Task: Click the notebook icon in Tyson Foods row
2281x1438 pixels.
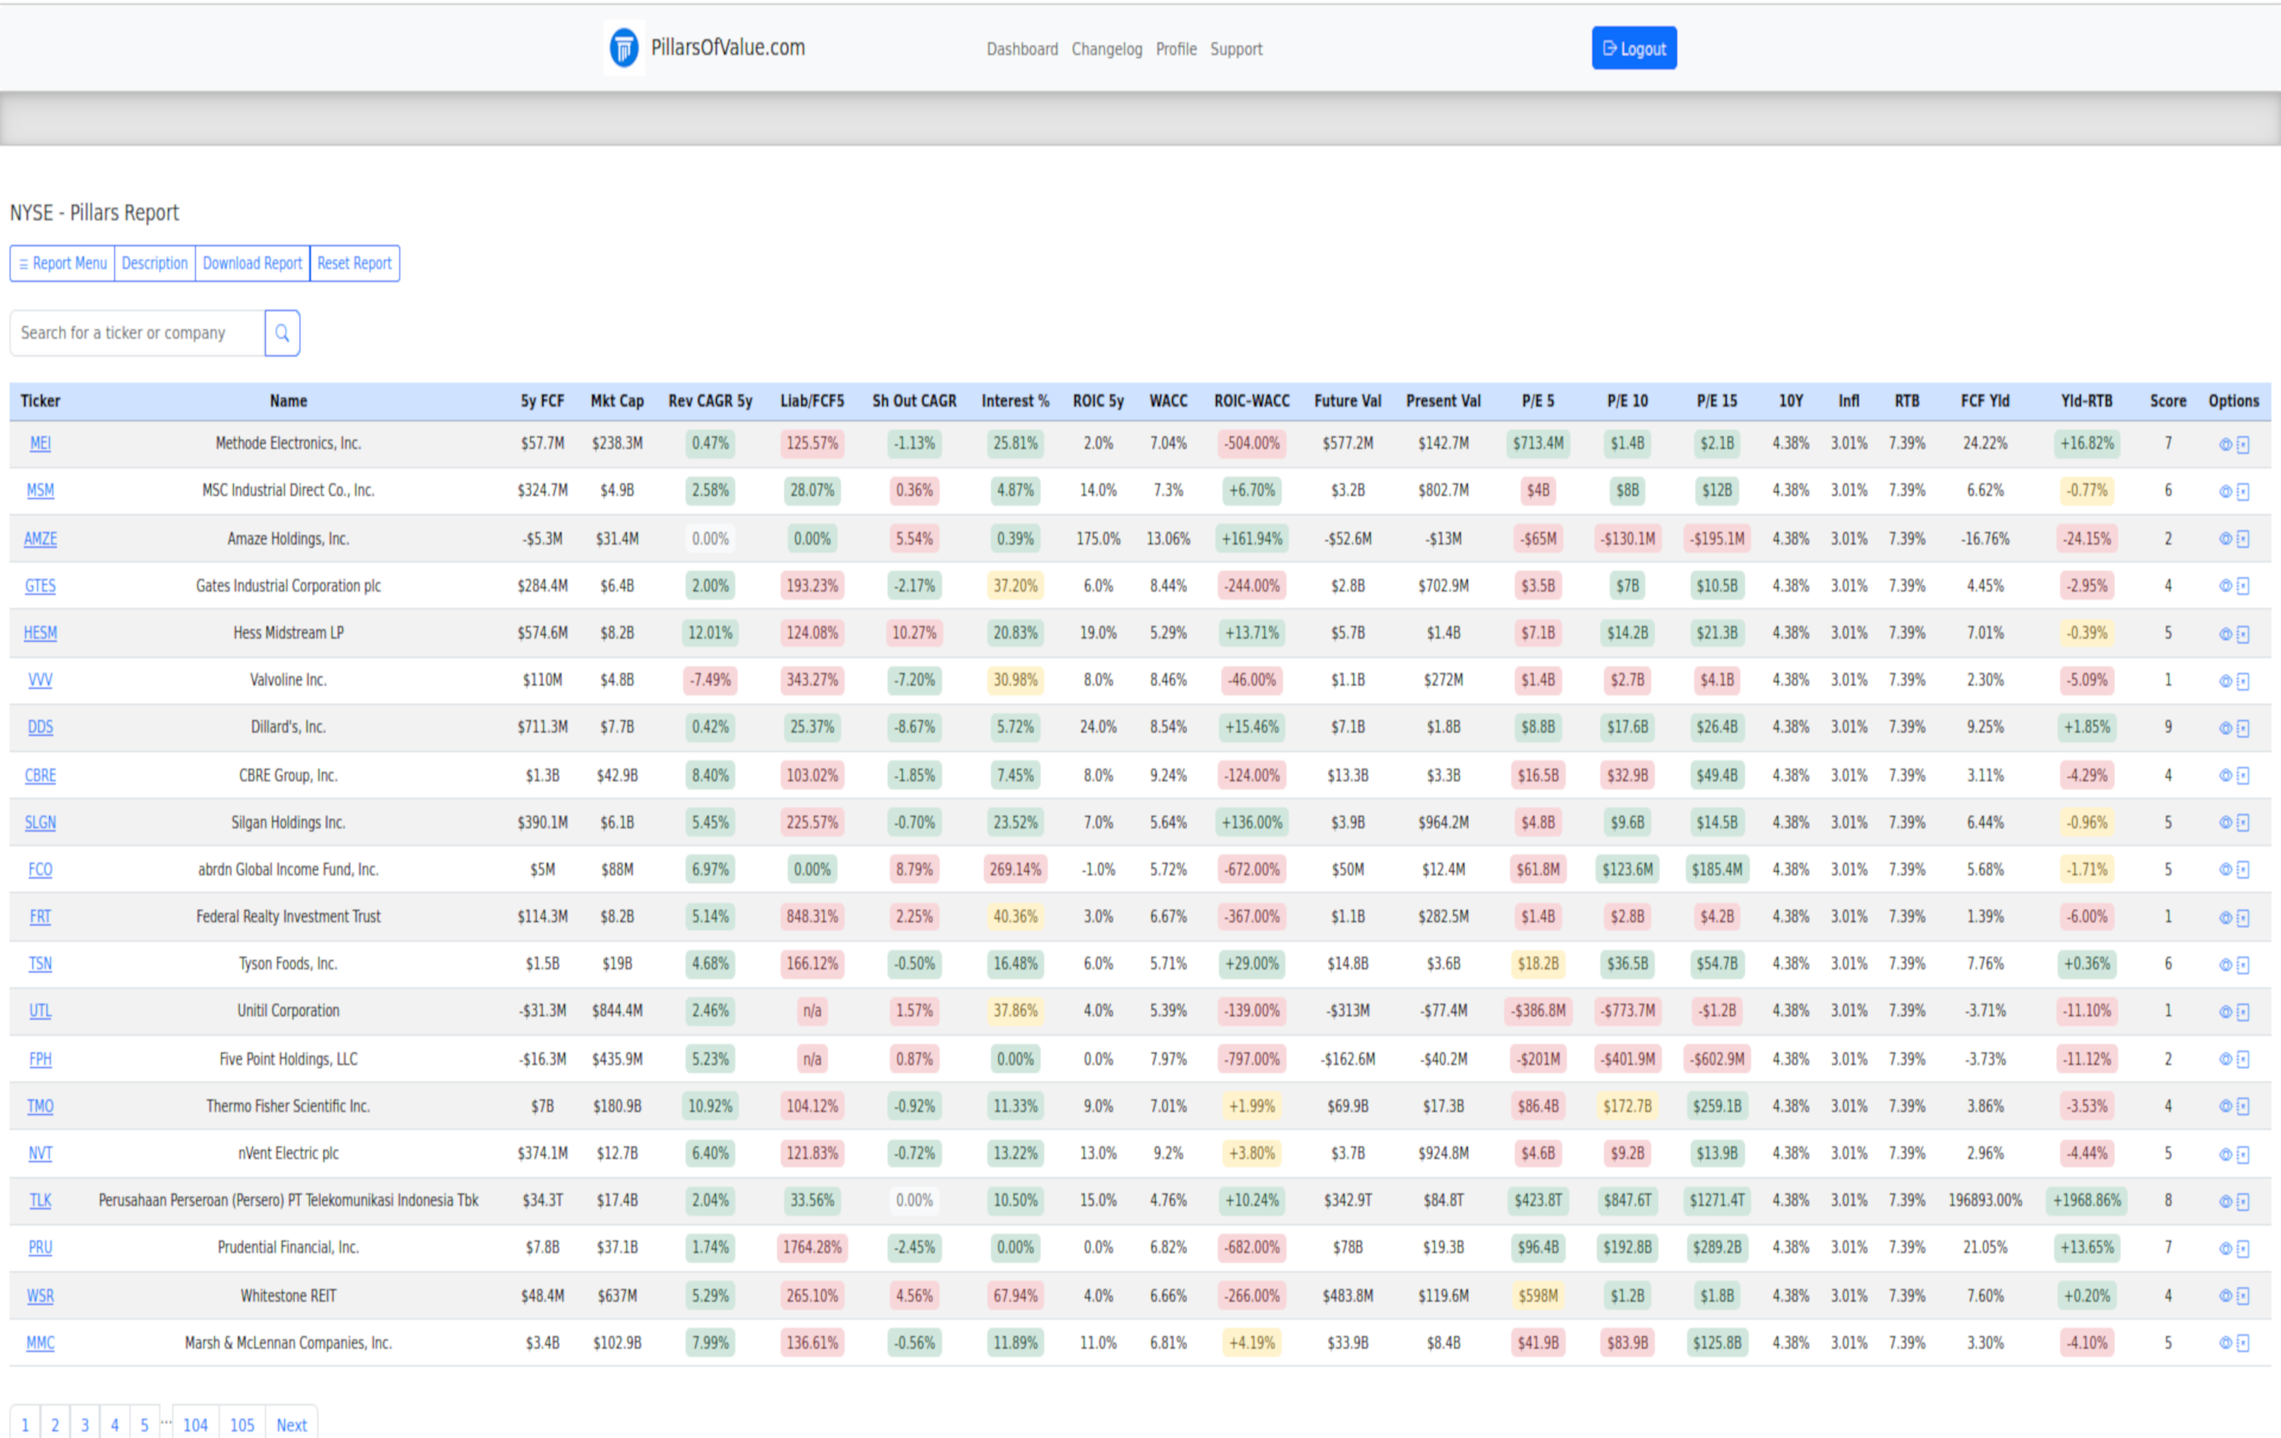Action: pyautogui.click(x=2243, y=964)
